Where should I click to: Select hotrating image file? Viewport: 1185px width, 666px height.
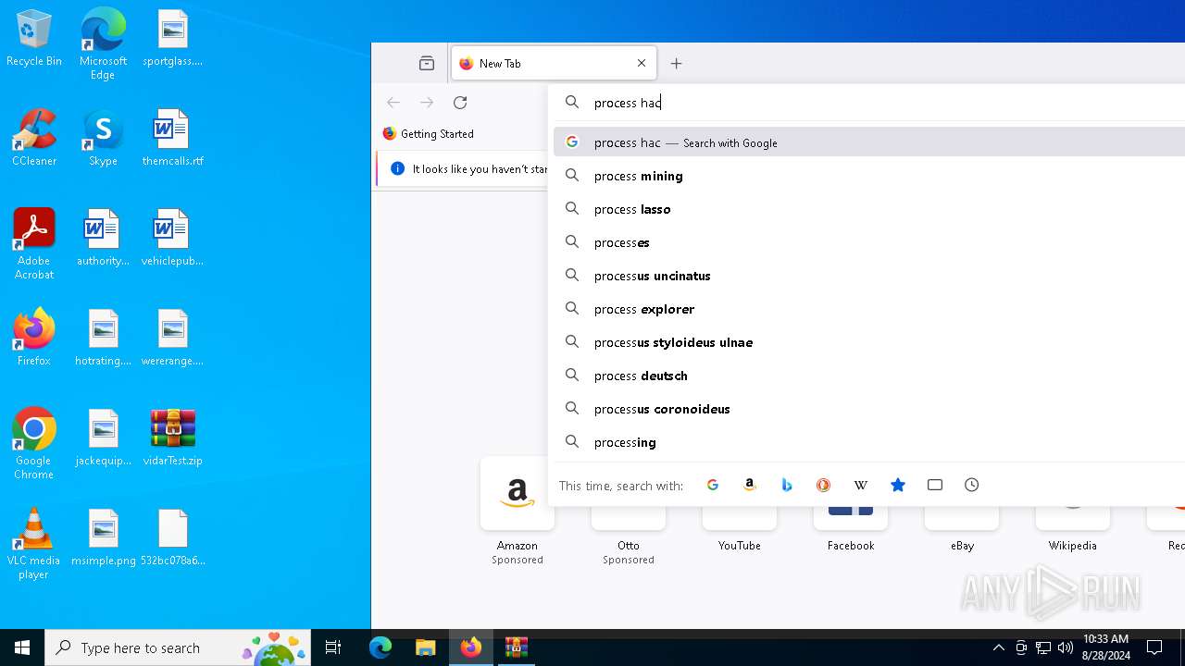(103, 339)
